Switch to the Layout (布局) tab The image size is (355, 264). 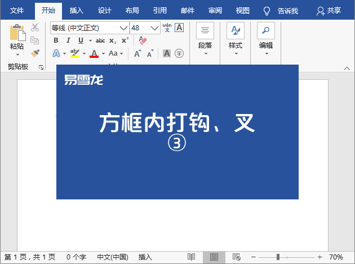click(x=132, y=10)
